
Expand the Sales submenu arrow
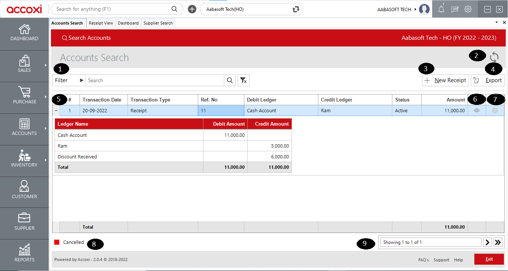[46, 65]
